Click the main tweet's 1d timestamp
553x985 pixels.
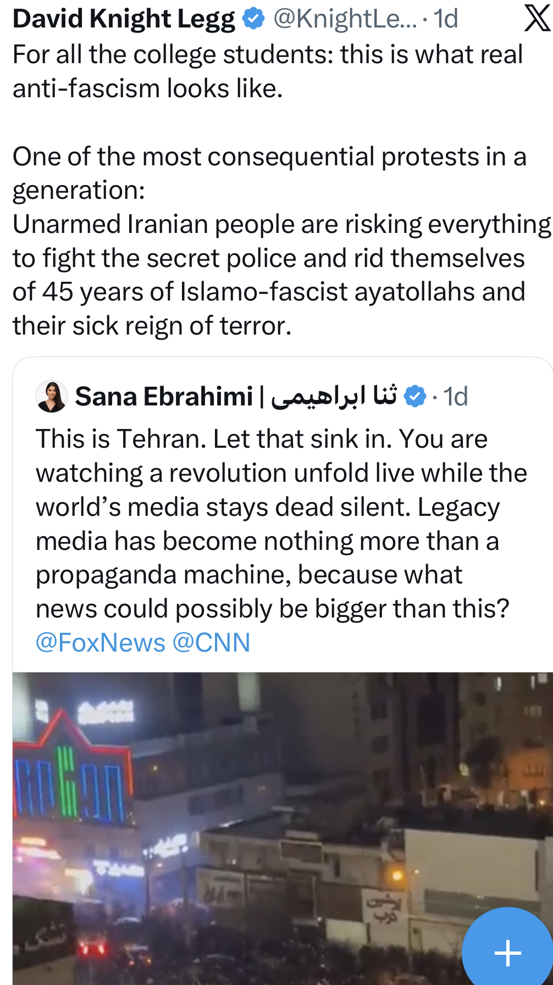click(446, 19)
